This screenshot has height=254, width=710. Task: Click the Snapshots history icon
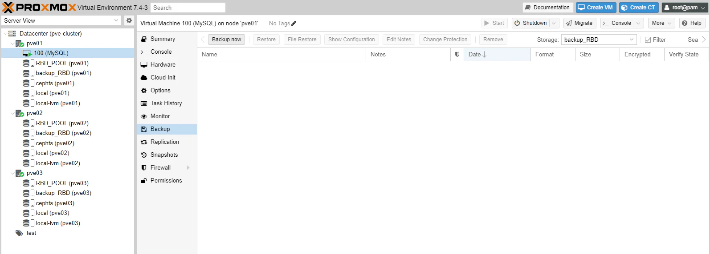[x=144, y=155]
